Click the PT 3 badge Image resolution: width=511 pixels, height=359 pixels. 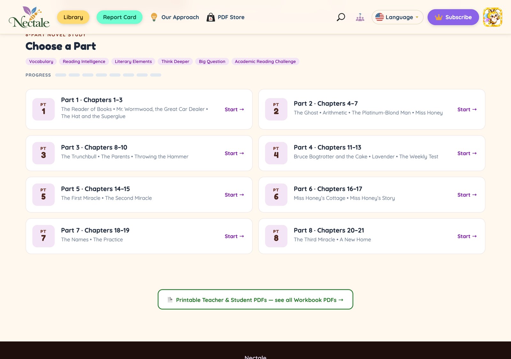[43, 153]
